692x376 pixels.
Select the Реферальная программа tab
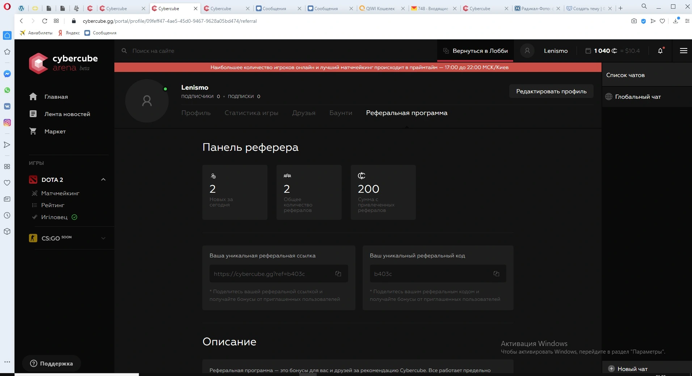pyautogui.click(x=406, y=113)
